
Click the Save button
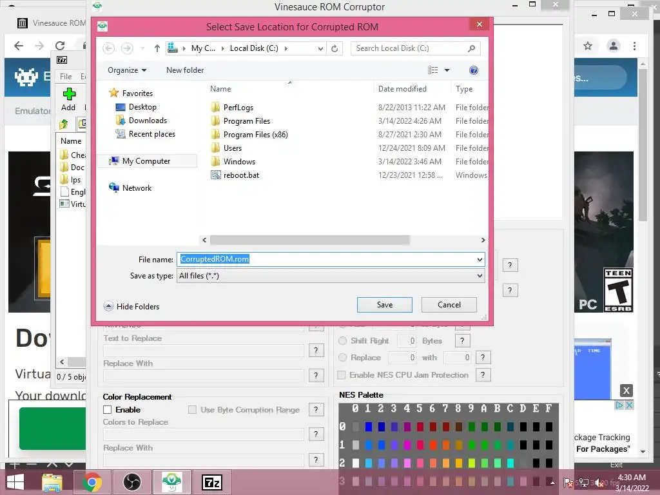(384, 305)
